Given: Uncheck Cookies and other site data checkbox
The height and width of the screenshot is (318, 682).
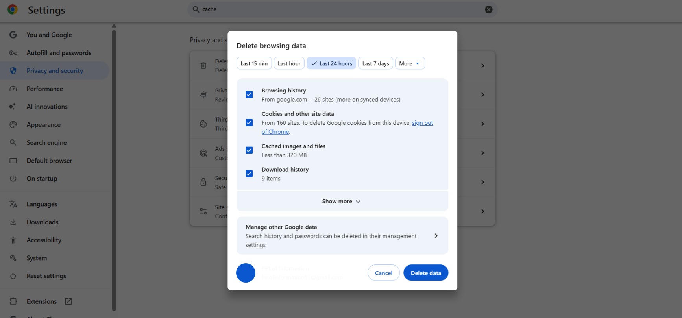Looking at the screenshot, I should [x=249, y=122].
